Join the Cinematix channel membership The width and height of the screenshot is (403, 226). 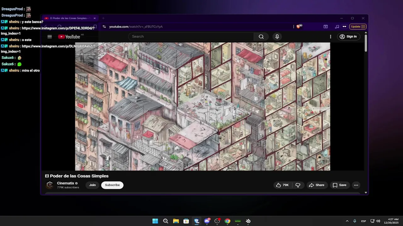pyautogui.click(x=92, y=185)
